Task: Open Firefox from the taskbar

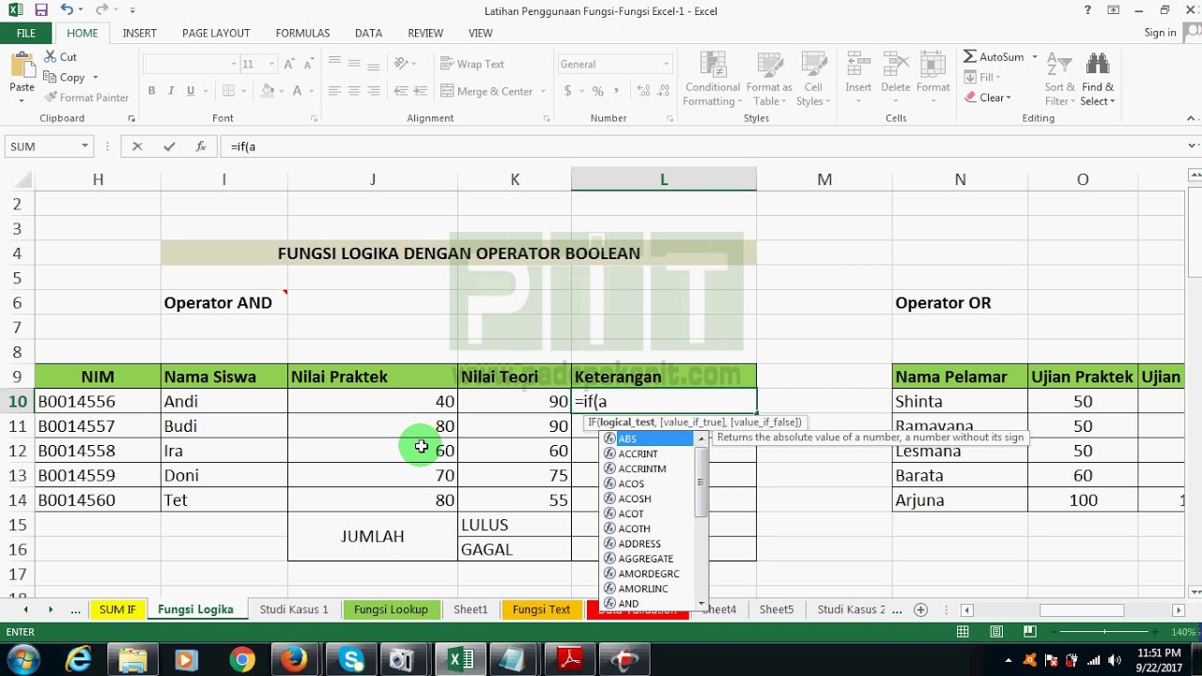Action: [x=294, y=659]
